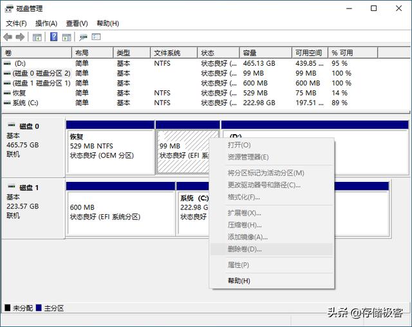Sort by the 可用空间 column header
The width and height of the screenshot is (412, 327).
(310, 53)
